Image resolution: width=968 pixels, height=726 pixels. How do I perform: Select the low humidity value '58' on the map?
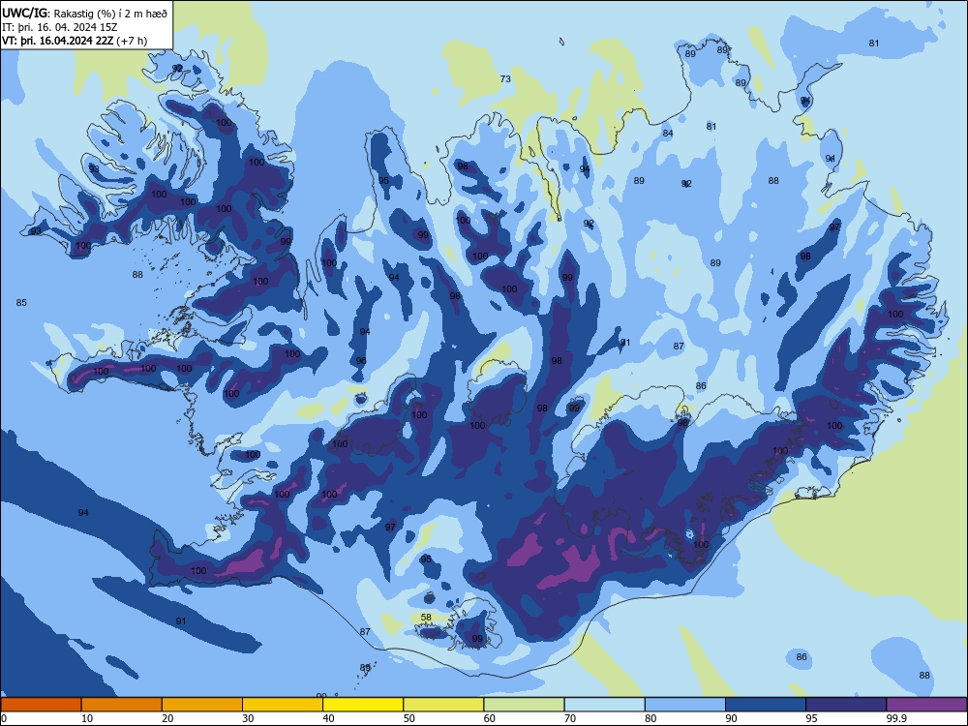[426, 618]
